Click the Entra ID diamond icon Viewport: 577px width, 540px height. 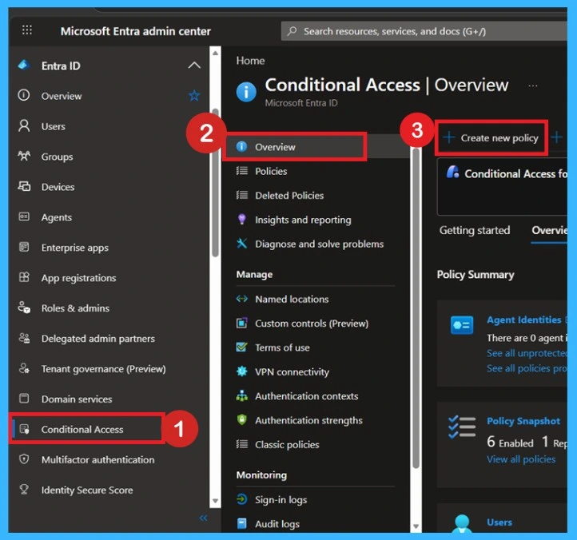pos(23,66)
